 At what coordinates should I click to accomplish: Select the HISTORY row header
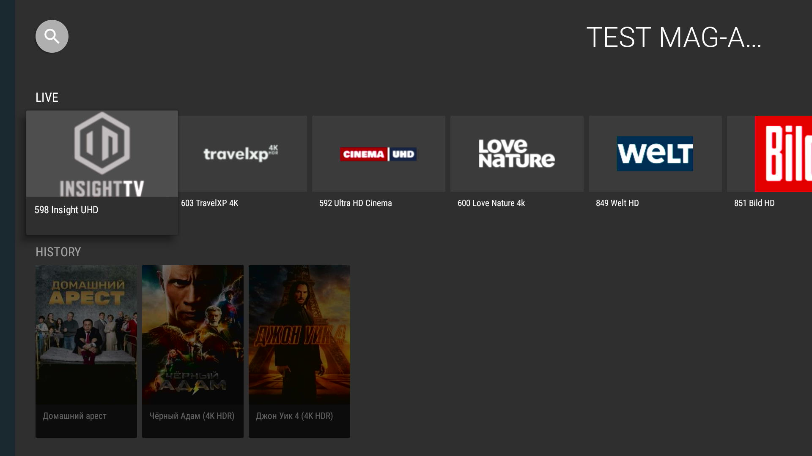(58, 252)
